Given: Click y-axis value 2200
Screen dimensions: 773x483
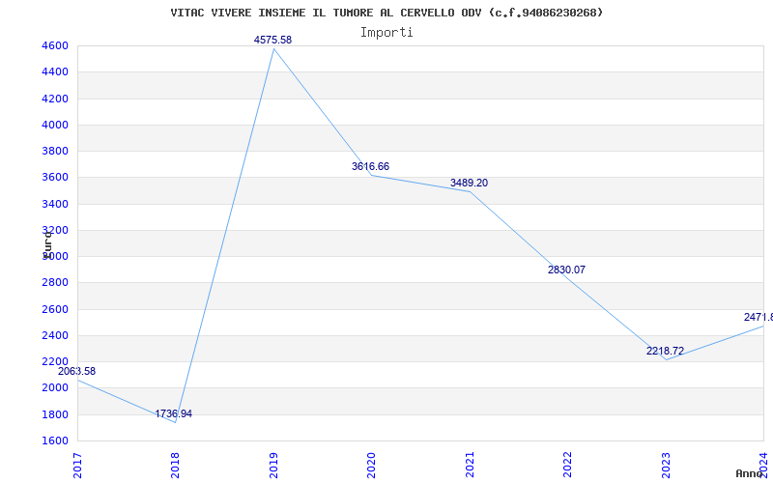Looking at the screenshot, I should click(x=55, y=361).
